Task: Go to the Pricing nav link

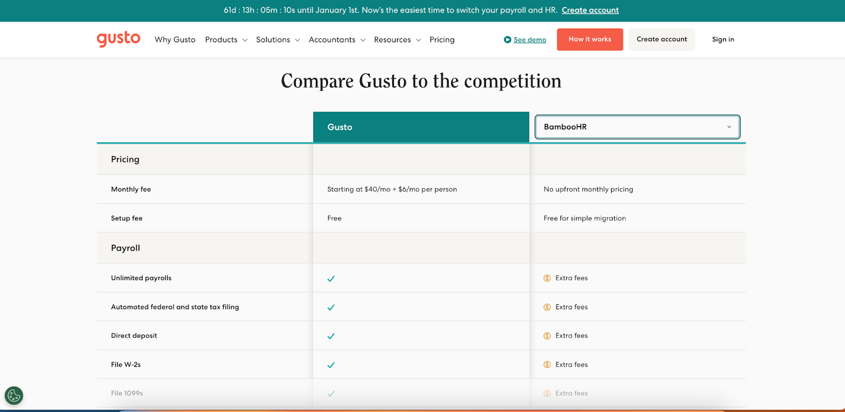Action: point(442,40)
